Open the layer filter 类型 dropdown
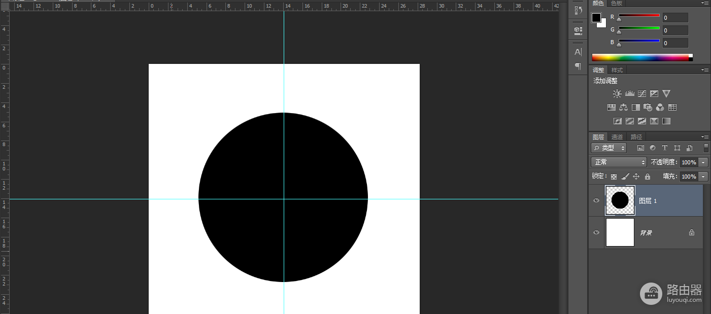Image resolution: width=711 pixels, height=314 pixels. (608, 148)
